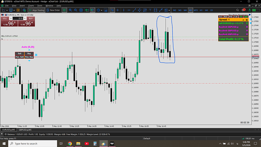Toggle chart shift from right border
This screenshot has height=147, width=261.
[x=92, y=10]
